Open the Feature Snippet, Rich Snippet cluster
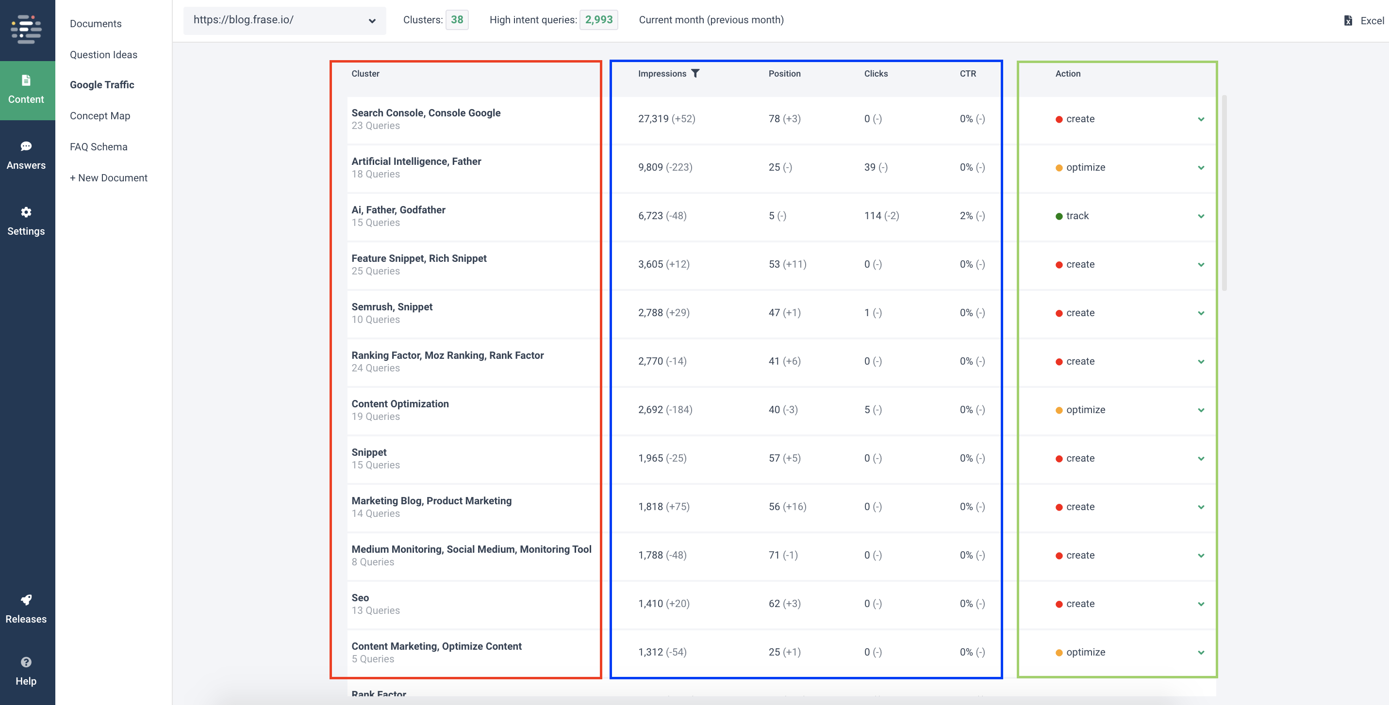Viewport: 1389px width, 705px height. pos(419,258)
